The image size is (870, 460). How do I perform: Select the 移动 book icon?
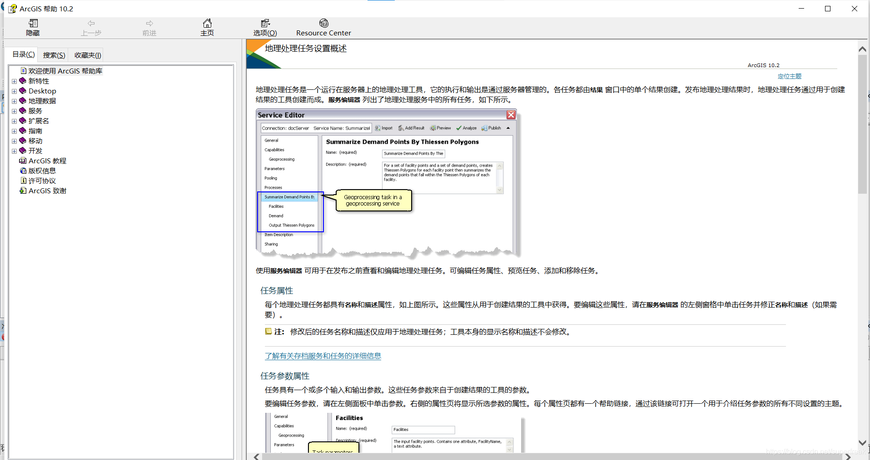(x=23, y=141)
